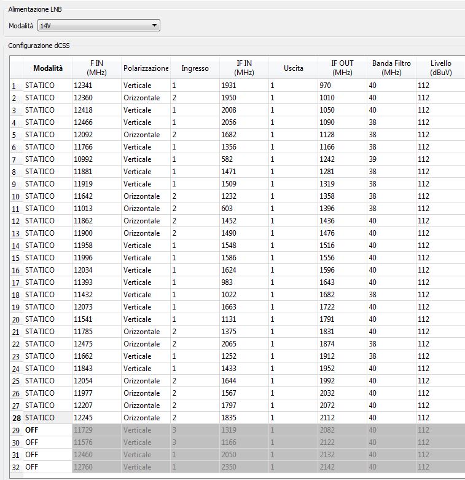Select the Modalità column header
Image resolution: width=465 pixels, height=480 pixels.
[48, 68]
